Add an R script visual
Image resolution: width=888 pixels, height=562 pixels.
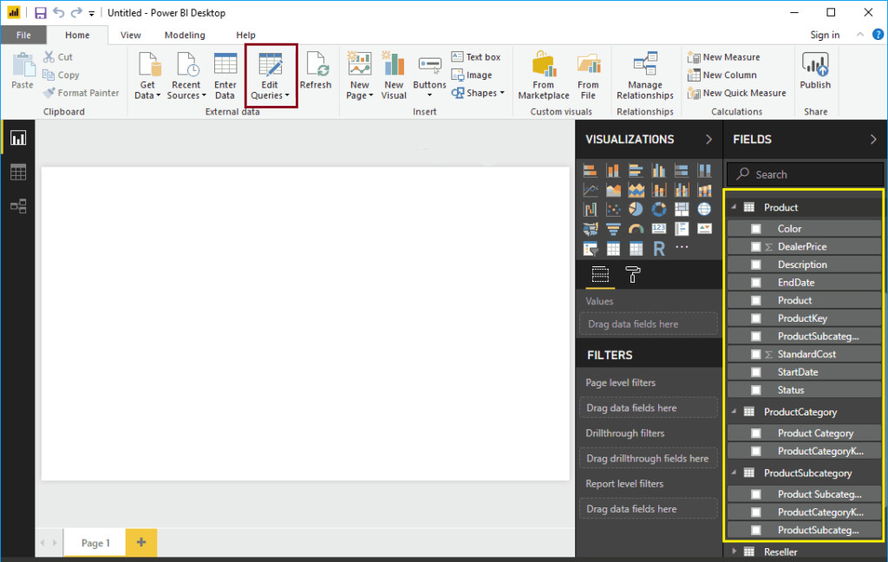(659, 247)
